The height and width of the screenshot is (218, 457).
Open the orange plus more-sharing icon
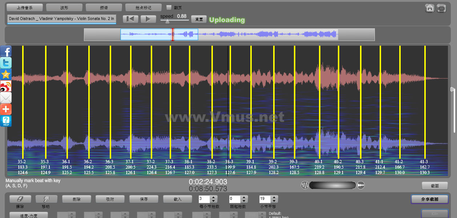coord(6,109)
